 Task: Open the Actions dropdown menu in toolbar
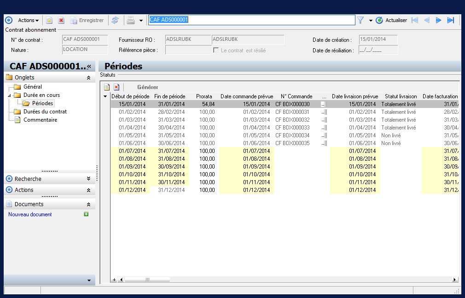point(28,20)
